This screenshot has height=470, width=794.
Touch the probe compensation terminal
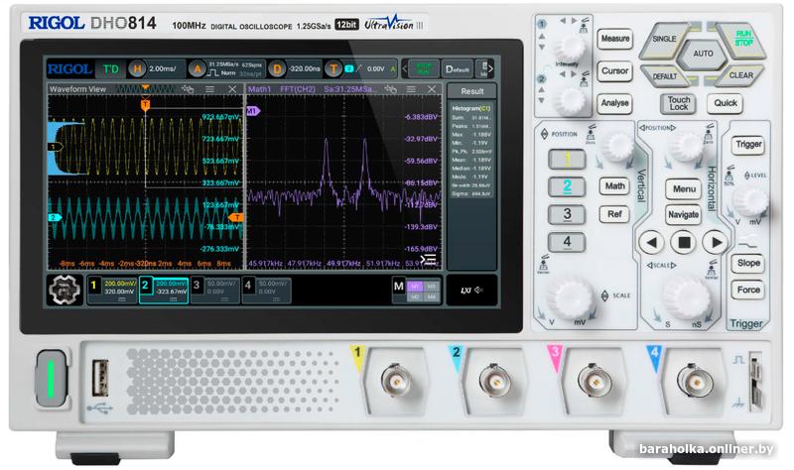click(x=755, y=381)
